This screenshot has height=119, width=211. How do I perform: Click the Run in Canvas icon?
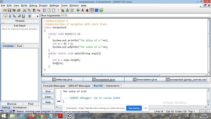92,10
